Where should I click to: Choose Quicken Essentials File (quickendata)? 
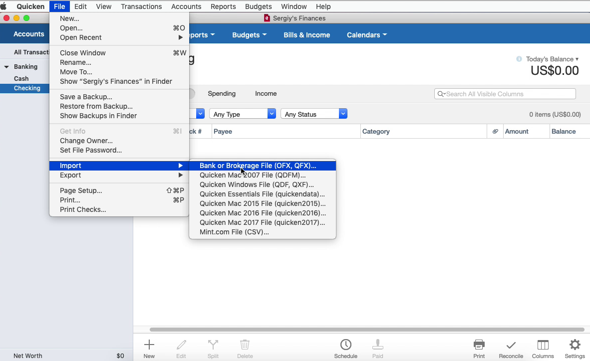point(262,194)
